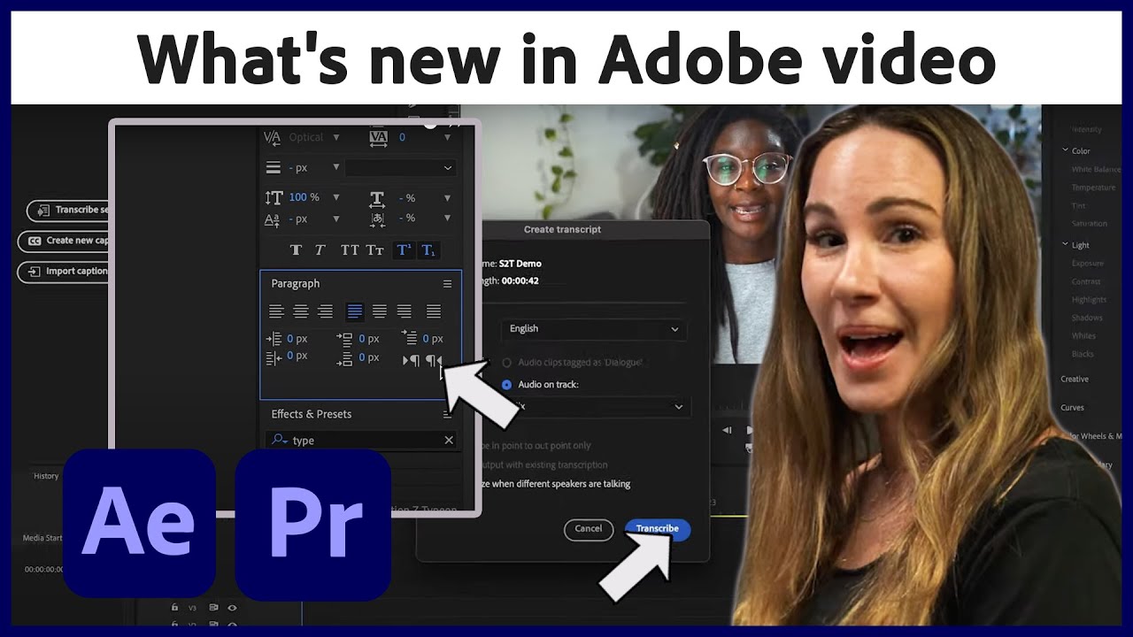Click Cancel in Create transcript dialog
This screenshot has height=637, width=1133.
[x=589, y=529]
